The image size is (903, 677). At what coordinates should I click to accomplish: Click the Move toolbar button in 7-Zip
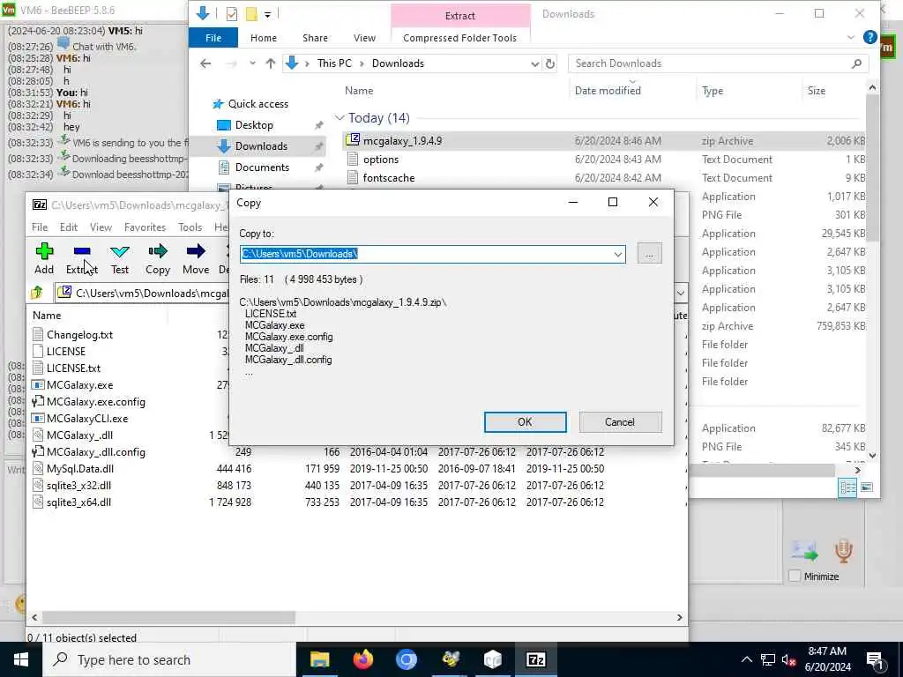tap(196, 258)
